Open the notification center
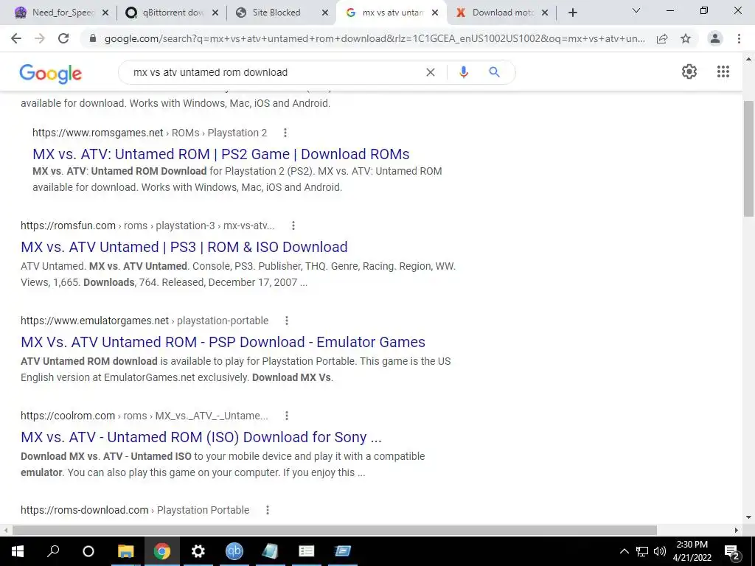This screenshot has width=755, height=566. (732, 551)
